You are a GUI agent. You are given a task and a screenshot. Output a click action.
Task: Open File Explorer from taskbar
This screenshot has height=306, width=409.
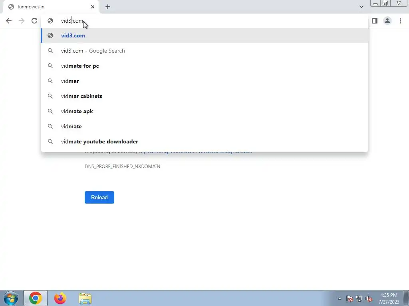[85, 298]
